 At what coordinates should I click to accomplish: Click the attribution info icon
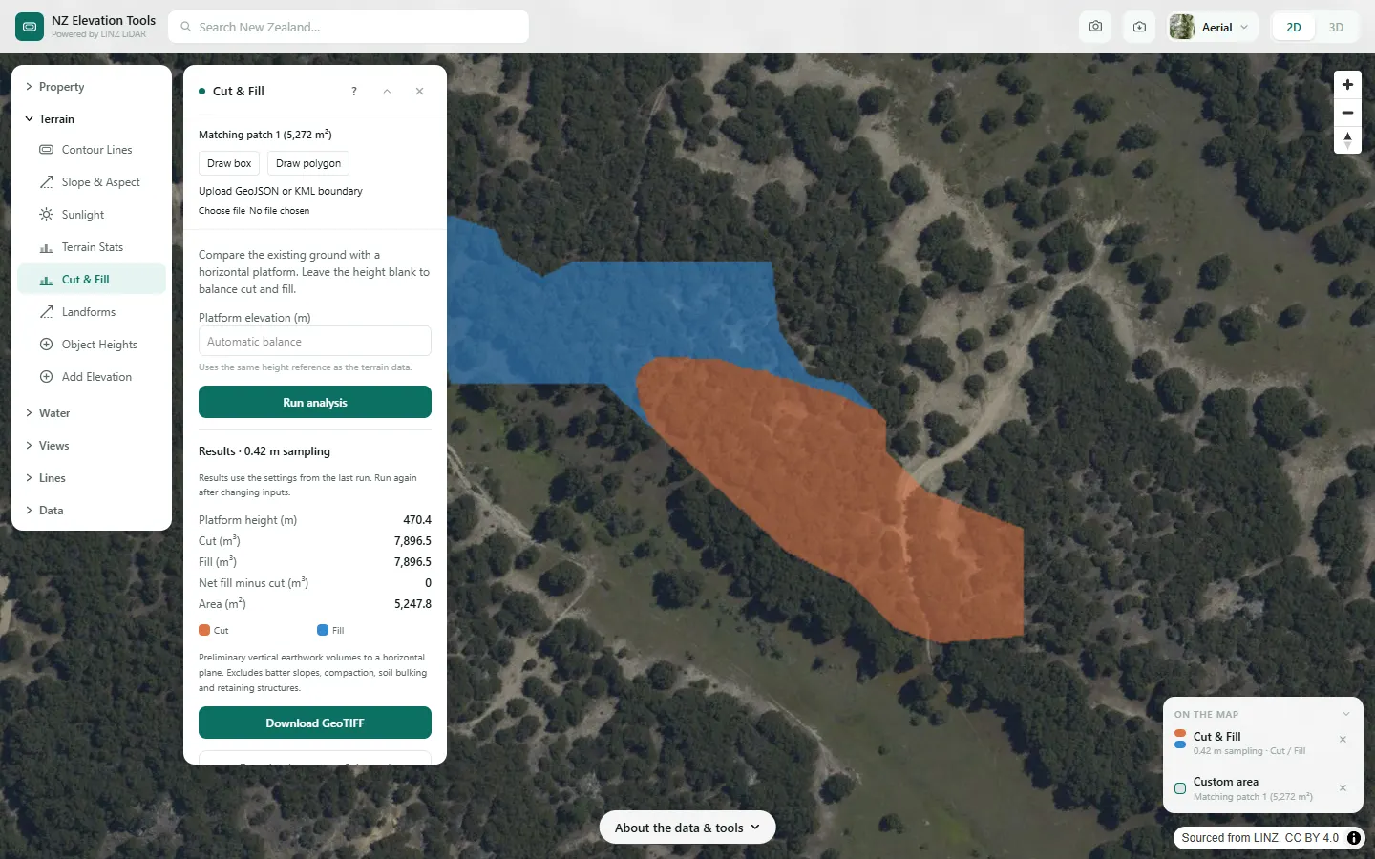click(x=1353, y=838)
